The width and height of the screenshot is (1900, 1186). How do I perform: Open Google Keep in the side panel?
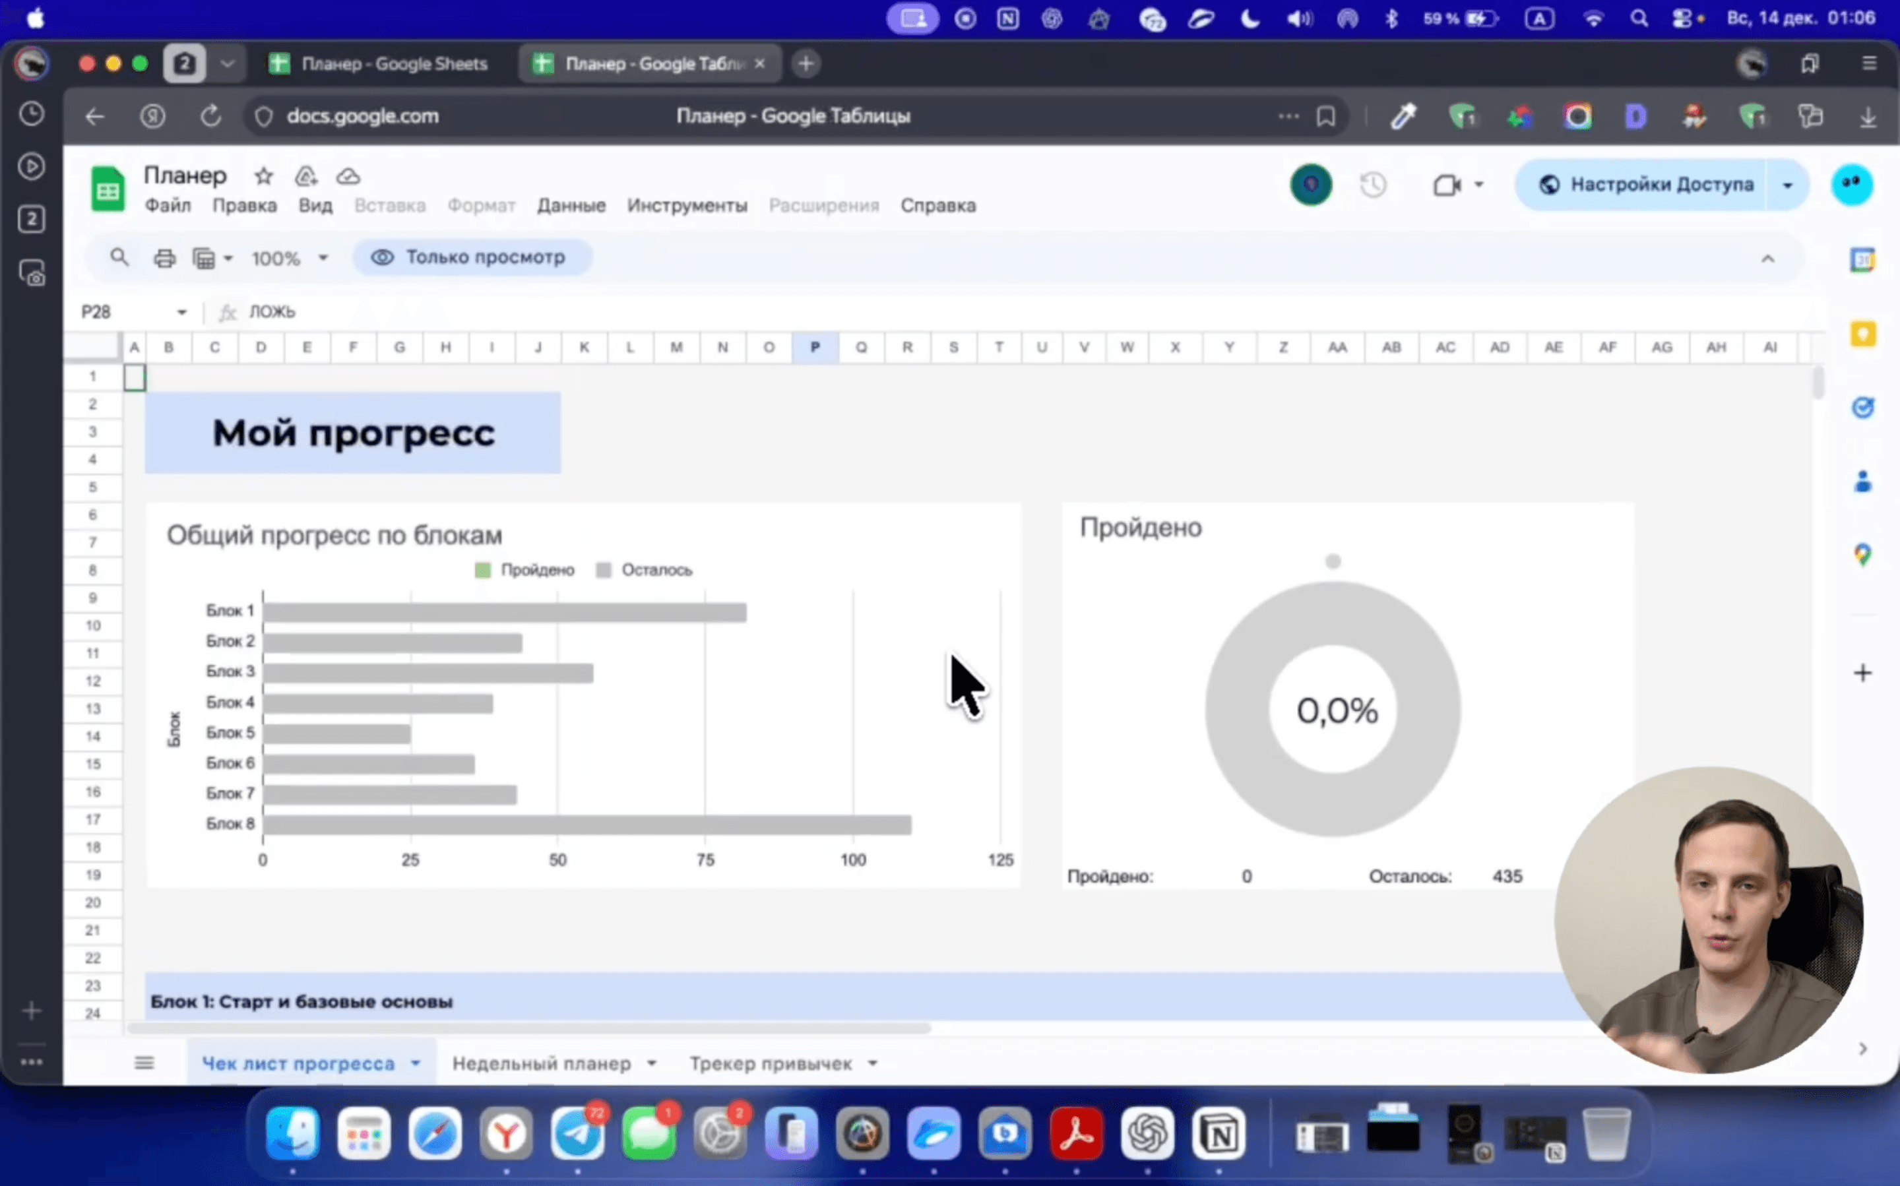click(1863, 334)
